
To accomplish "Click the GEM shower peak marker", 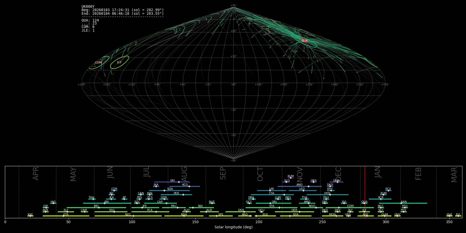I will (x=338, y=182).
